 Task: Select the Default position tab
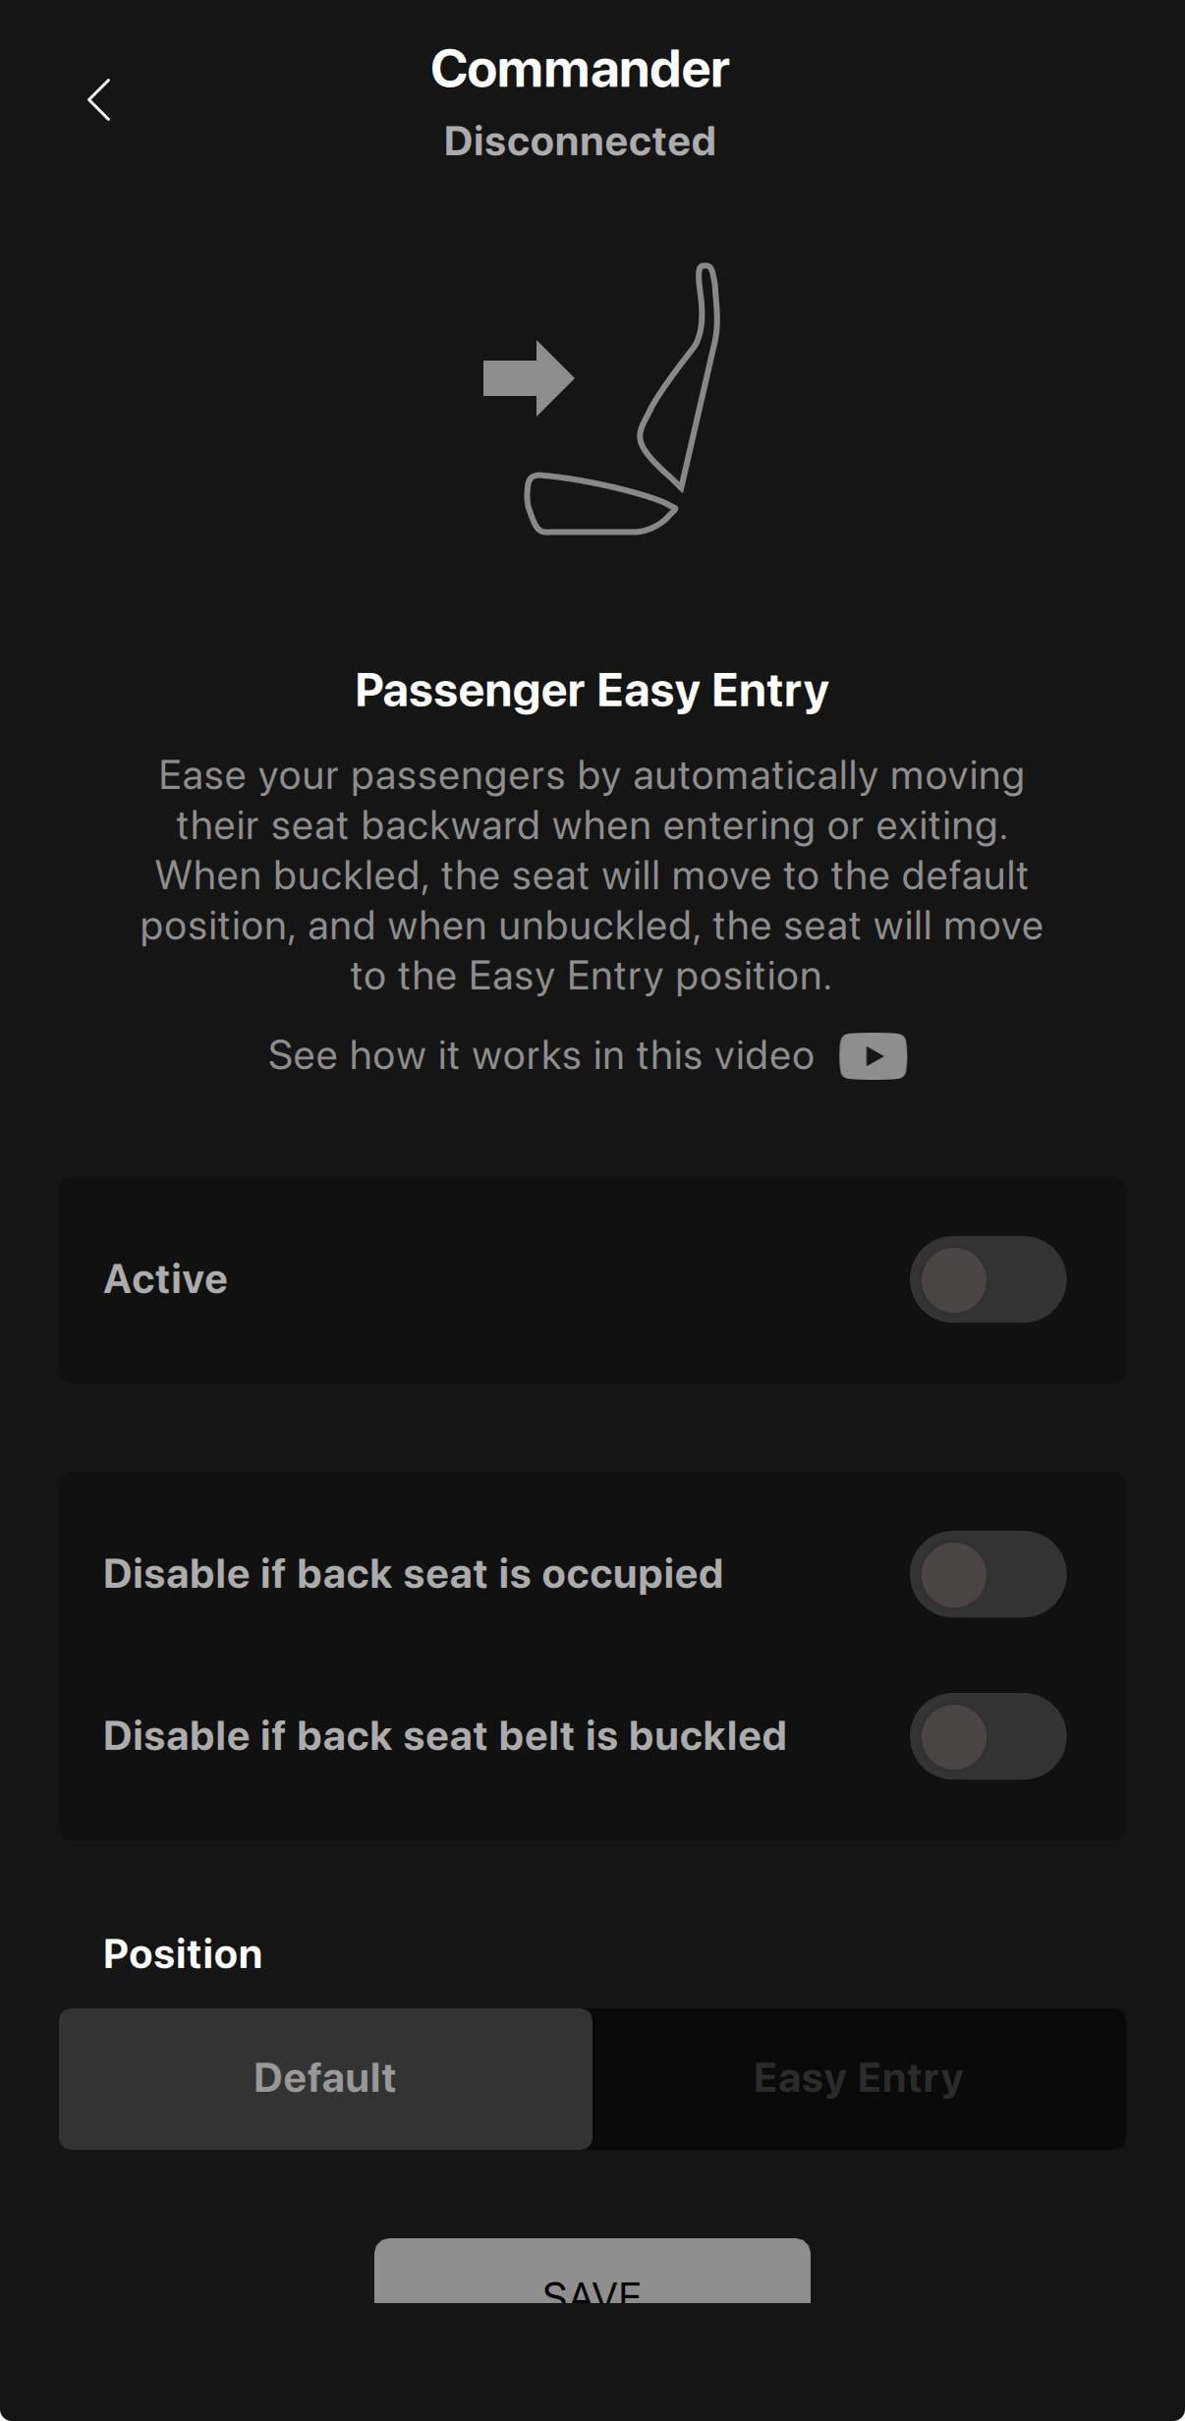325,2078
